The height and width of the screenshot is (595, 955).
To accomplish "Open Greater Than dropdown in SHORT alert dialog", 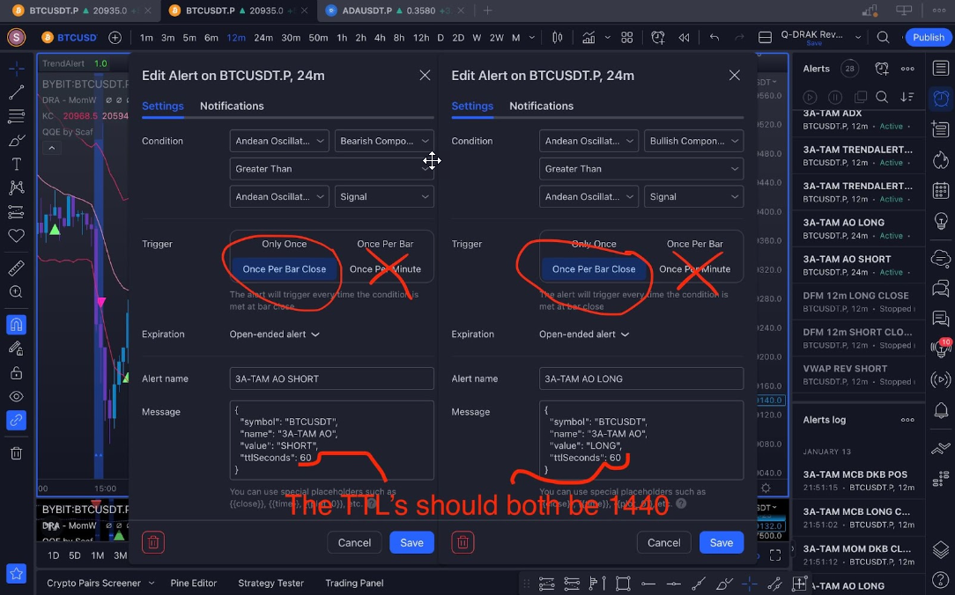I will [332, 169].
